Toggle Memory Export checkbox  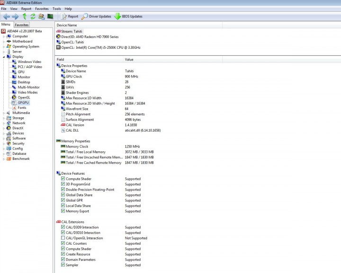[x=63, y=211]
